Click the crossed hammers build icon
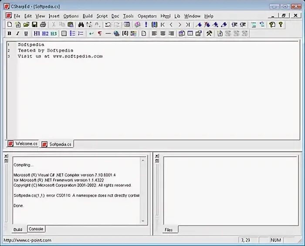 point(209,34)
